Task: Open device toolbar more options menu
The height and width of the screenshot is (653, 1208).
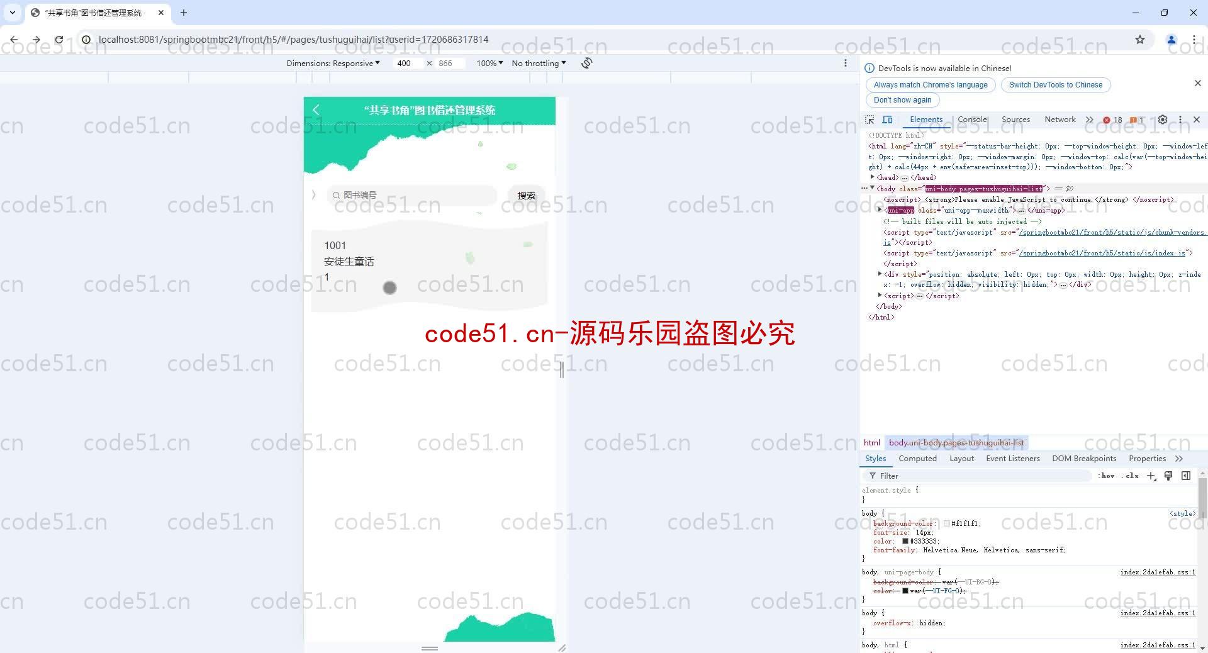Action: pyautogui.click(x=846, y=63)
